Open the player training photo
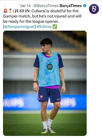102x138 pixels. 45,83
